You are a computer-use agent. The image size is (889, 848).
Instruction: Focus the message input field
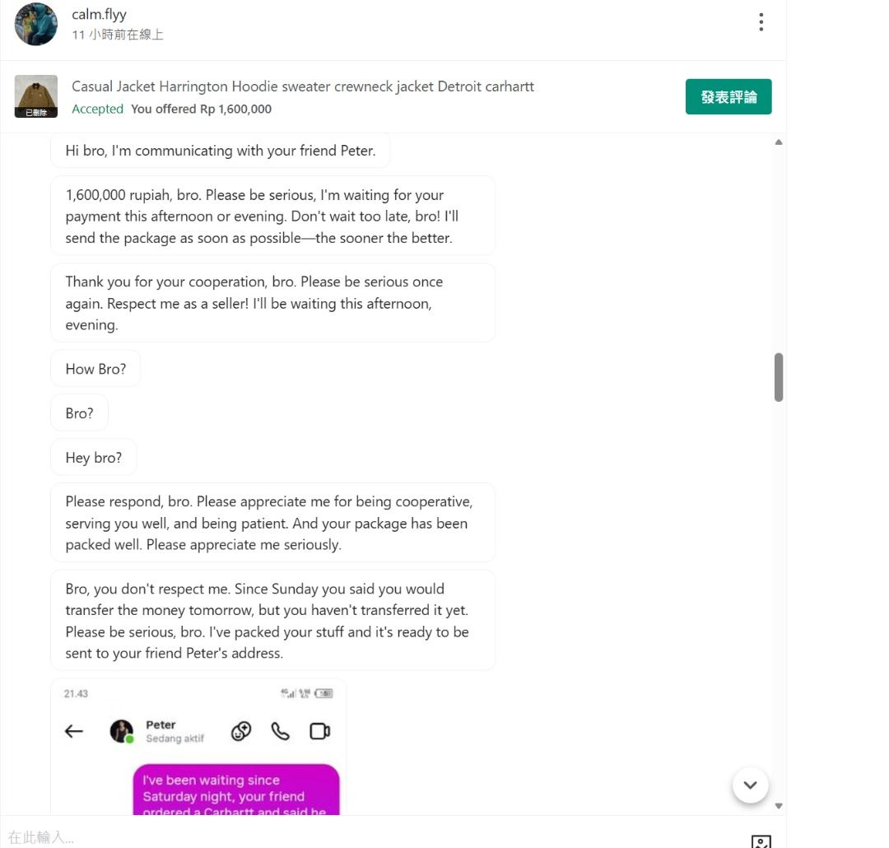coord(370,837)
